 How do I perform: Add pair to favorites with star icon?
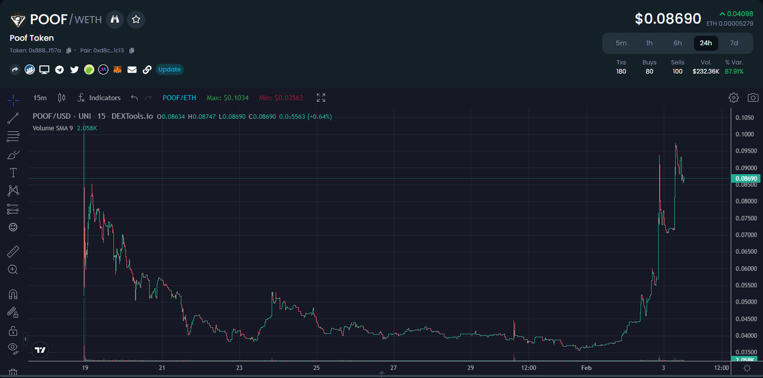(x=136, y=20)
